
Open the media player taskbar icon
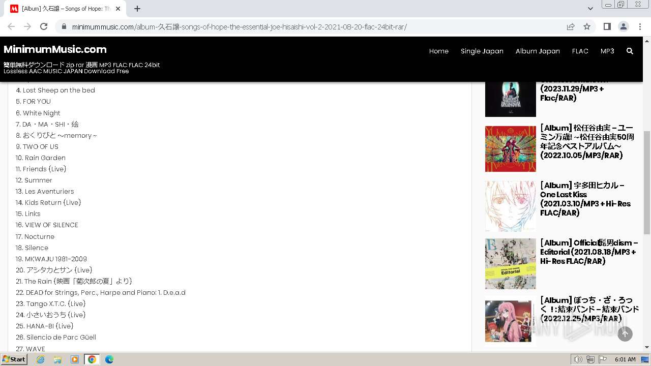pos(75,359)
